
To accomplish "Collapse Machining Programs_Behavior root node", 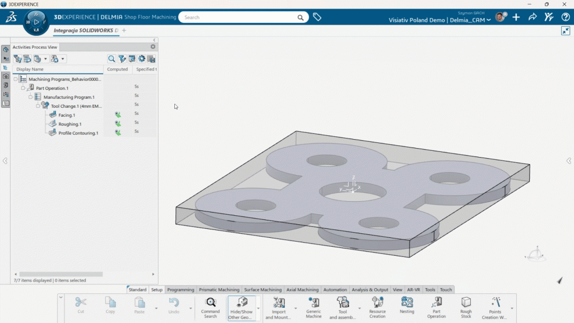I will coord(15,79).
